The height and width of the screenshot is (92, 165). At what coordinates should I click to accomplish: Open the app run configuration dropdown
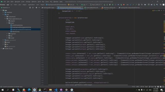click(84, 5)
